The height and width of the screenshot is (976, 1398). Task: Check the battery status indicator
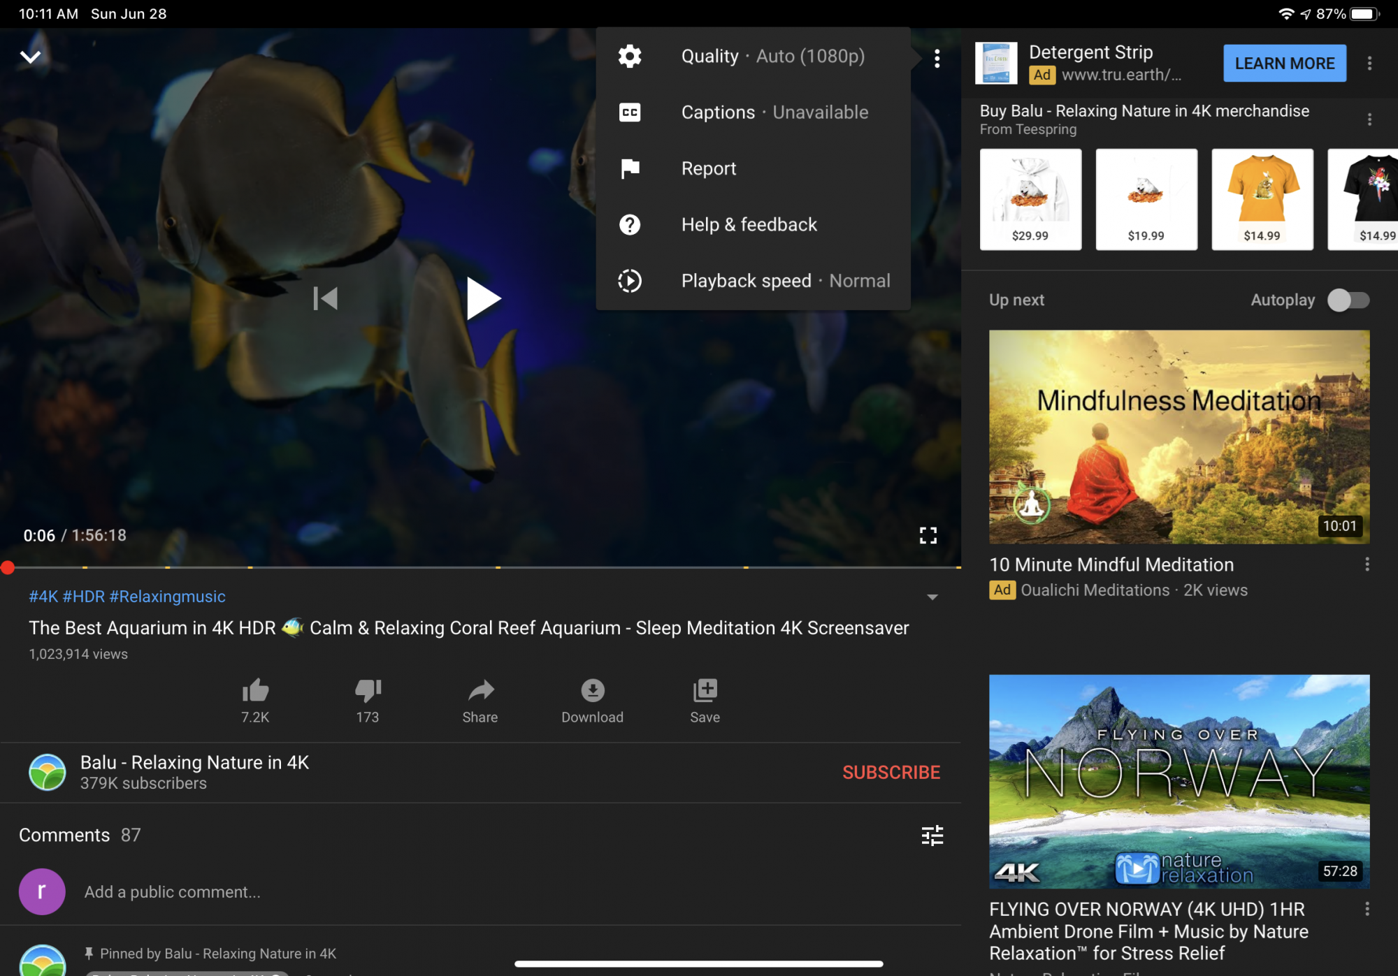[1364, 14]
